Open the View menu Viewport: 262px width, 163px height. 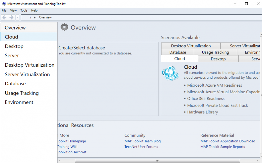click(13, 10)
